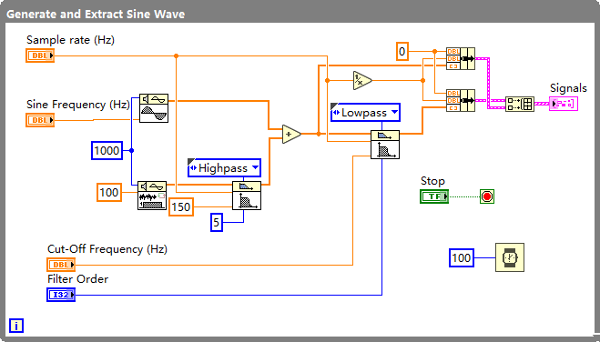The image size is (600, 342).
Task: Select the Add function node
Action: coord(291,134)
